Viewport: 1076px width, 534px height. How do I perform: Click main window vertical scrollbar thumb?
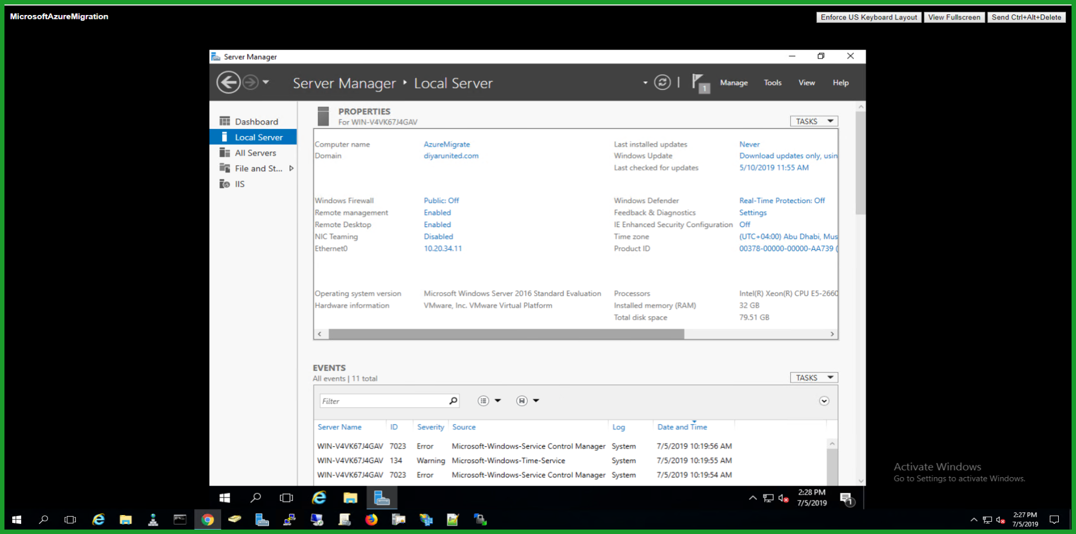(x=861, y=163)
